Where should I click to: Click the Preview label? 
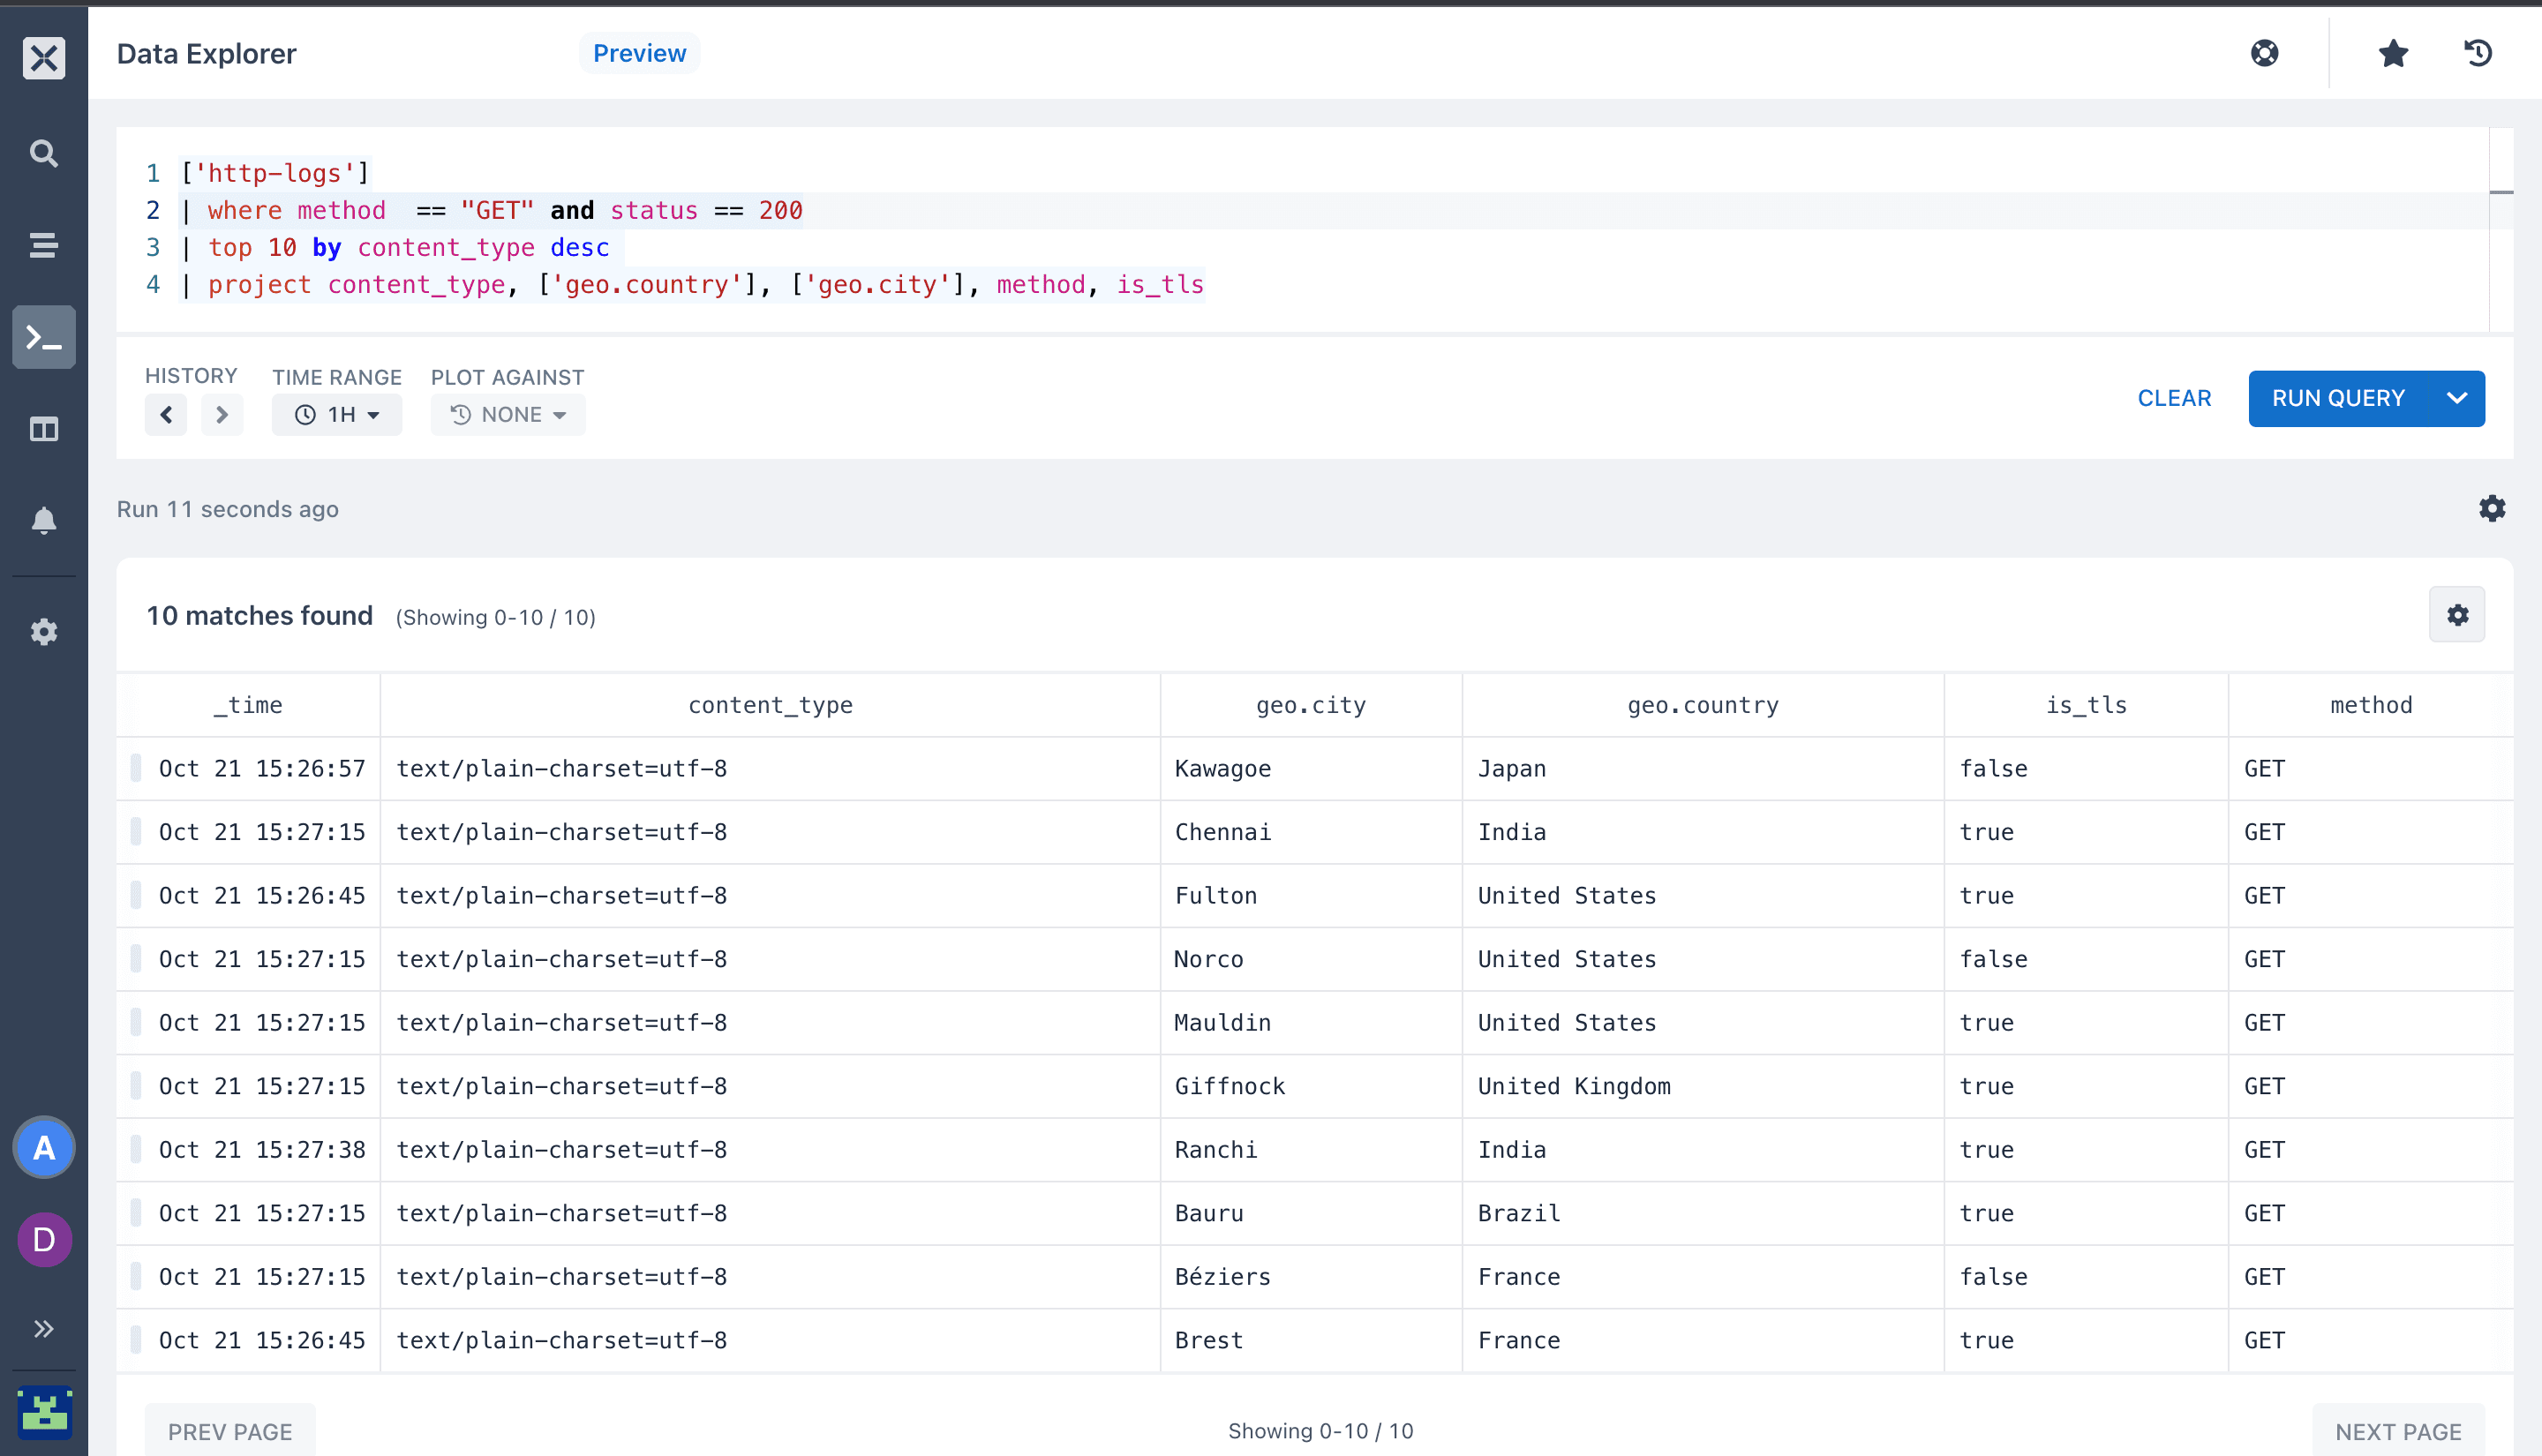point(640,53)
